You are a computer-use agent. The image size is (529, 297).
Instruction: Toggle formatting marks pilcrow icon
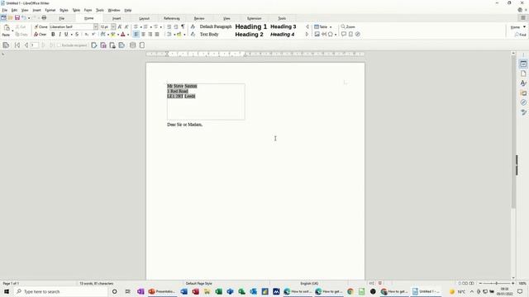pos(183,26)
